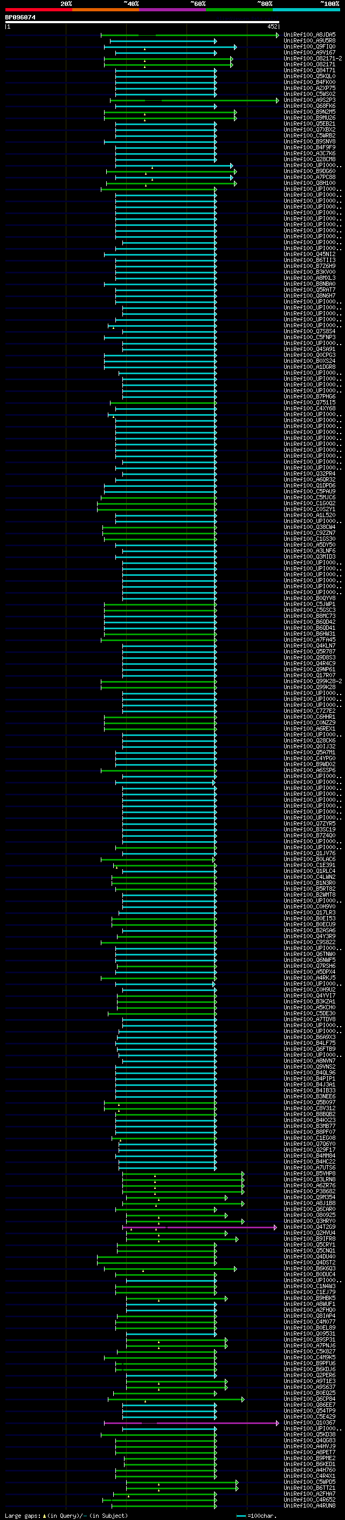
Task: Select the UniRef100_A3C7K6 label
Action: coord(309,154)
